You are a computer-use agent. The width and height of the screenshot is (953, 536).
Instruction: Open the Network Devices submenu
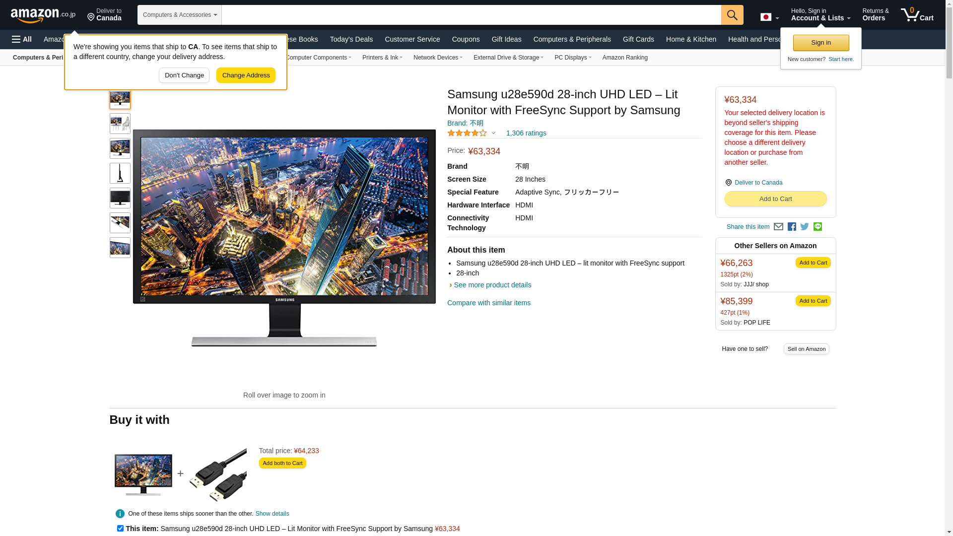point(438,58)
